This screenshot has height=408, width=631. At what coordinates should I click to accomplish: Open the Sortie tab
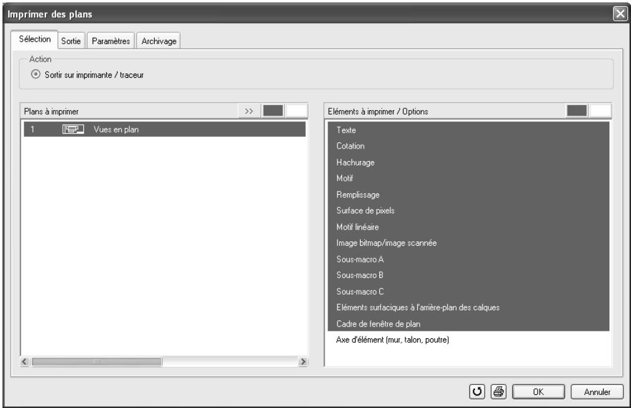71,41
